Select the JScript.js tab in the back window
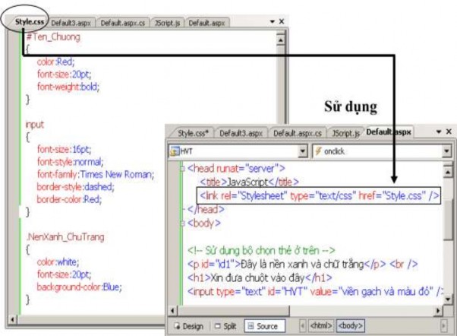The image size is (457, 336). [x=167, y=23]
